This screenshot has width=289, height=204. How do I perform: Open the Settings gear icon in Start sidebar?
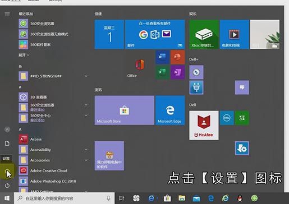pos(7,171)
